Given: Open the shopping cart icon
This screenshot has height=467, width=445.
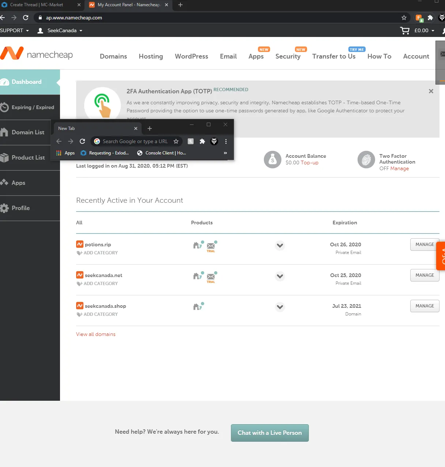Looking at the screenshot, I should coord(405,31).
